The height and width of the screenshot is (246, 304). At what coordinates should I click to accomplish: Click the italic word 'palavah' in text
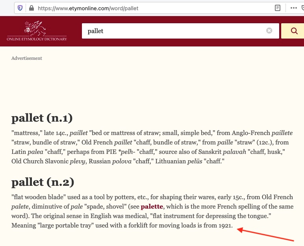(x=235, y=152)
